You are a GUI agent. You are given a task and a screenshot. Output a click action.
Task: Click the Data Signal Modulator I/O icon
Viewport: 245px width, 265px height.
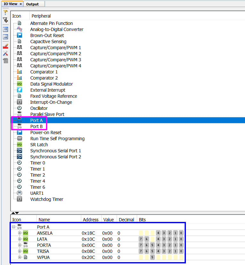pos(19,84)
